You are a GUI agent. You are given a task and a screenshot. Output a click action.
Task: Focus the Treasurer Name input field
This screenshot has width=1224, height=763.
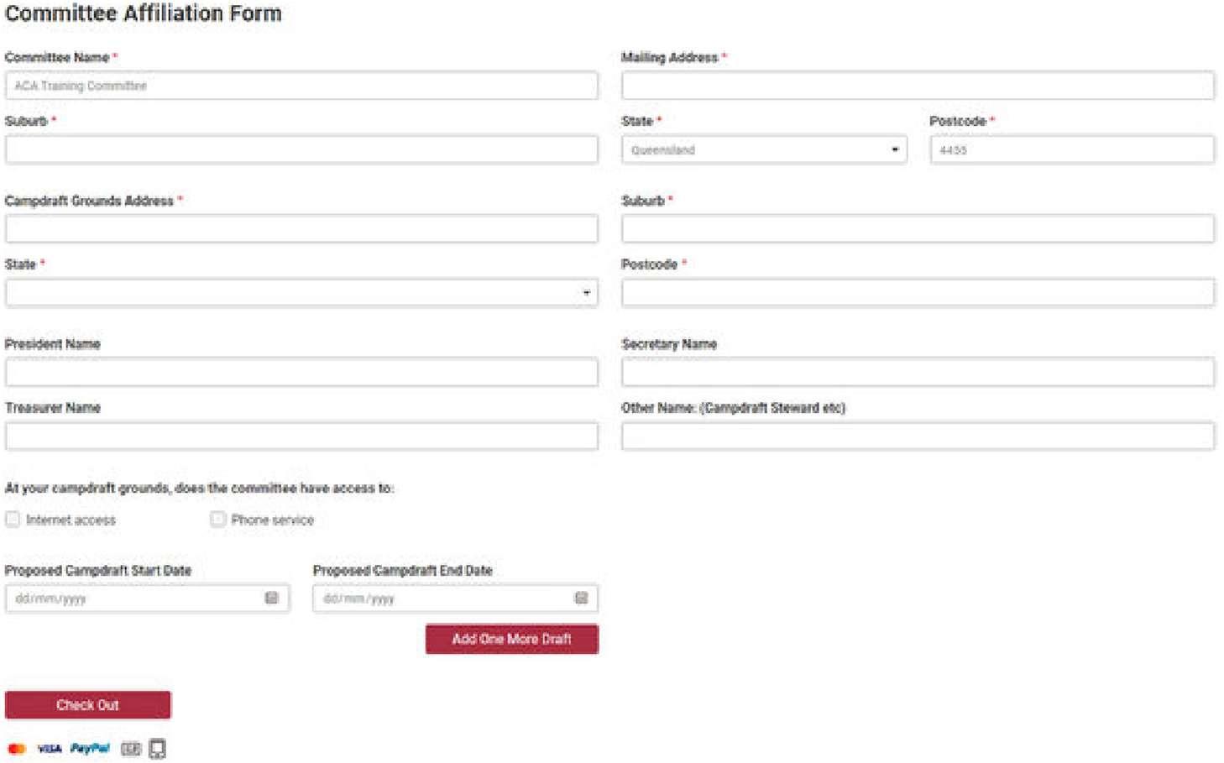(301, 436)
